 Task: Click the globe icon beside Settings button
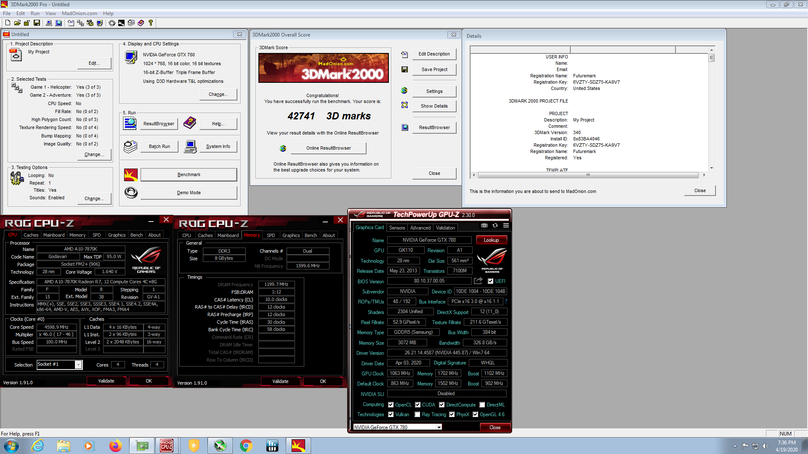pyautogui.click(x=404, y=90)
